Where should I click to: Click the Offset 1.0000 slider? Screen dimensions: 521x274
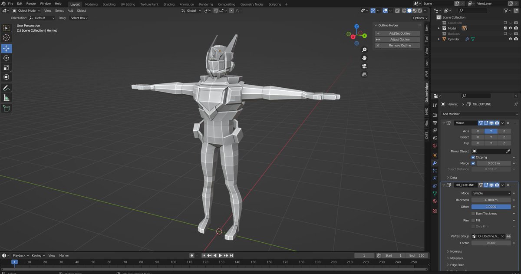pyautogui.click(x=491, y=207)
